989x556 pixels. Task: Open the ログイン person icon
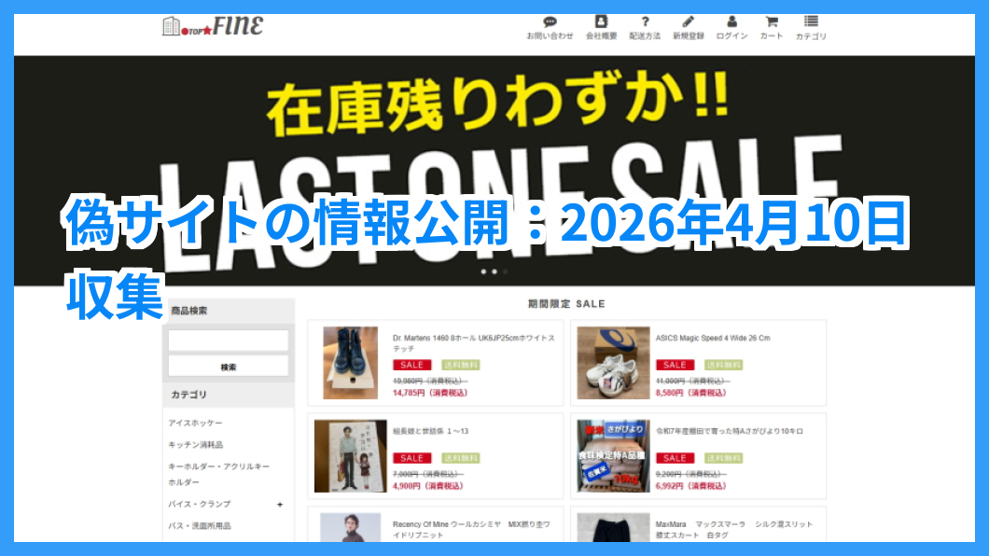(731, 22)
